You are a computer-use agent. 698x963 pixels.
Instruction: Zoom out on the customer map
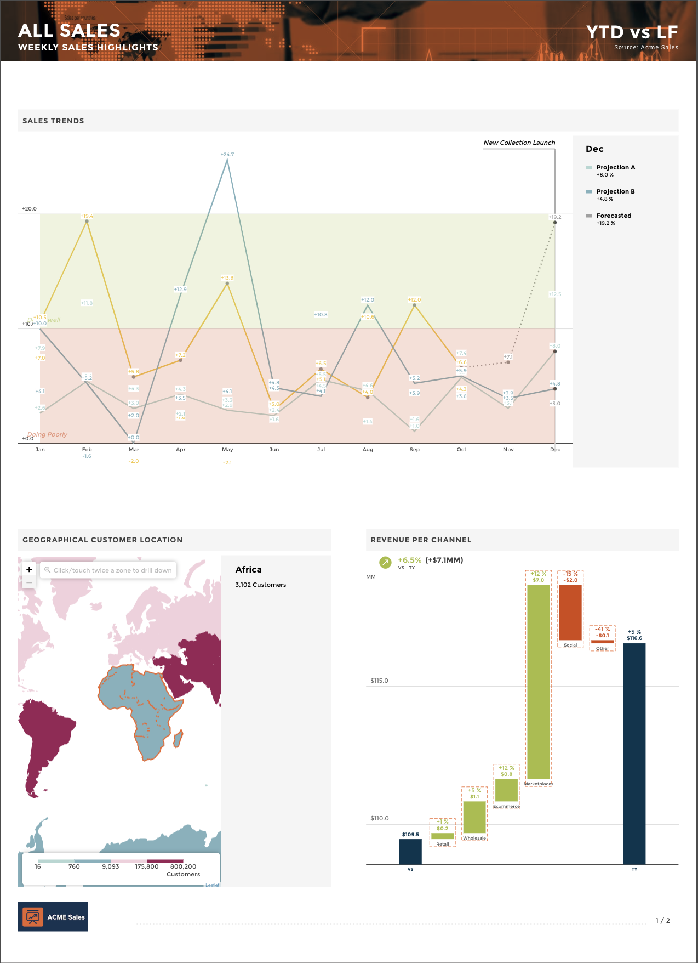29,582
